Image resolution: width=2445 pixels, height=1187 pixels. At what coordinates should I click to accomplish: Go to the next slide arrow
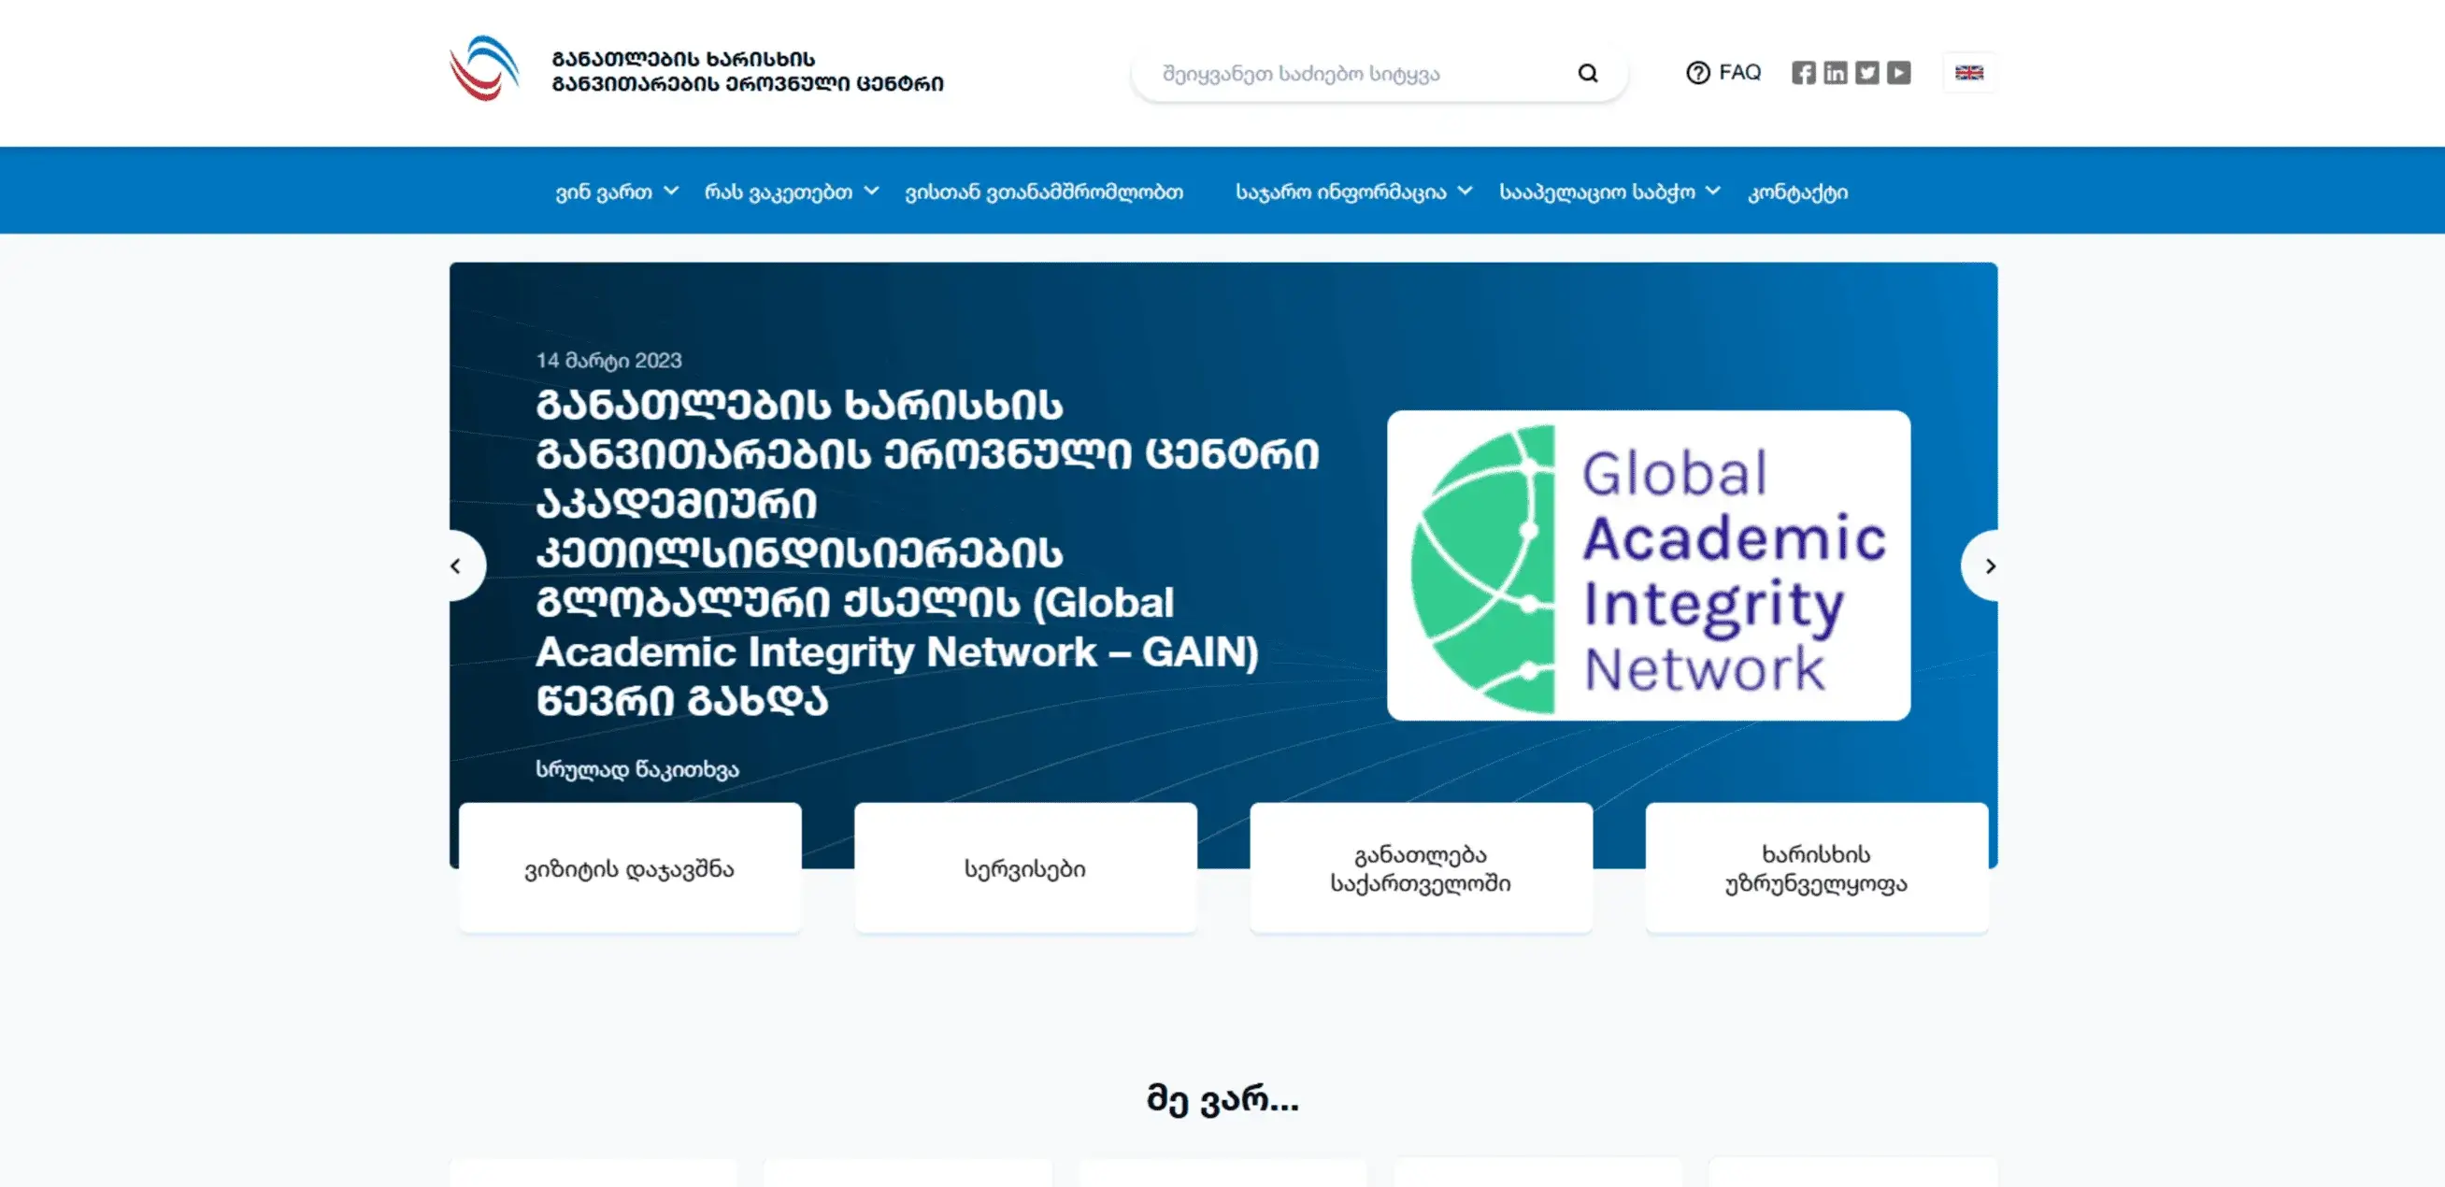[x=1990, y=565]
